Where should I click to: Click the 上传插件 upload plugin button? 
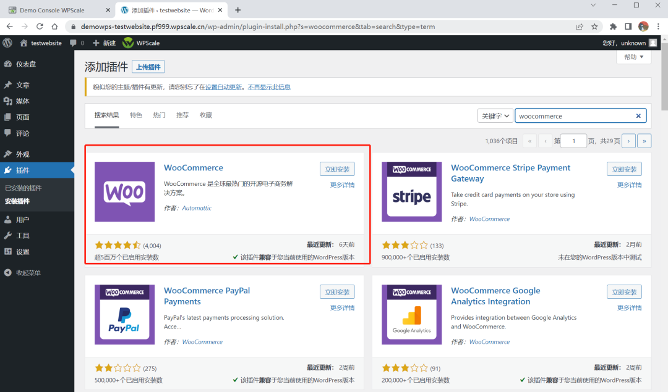(148, 67)
